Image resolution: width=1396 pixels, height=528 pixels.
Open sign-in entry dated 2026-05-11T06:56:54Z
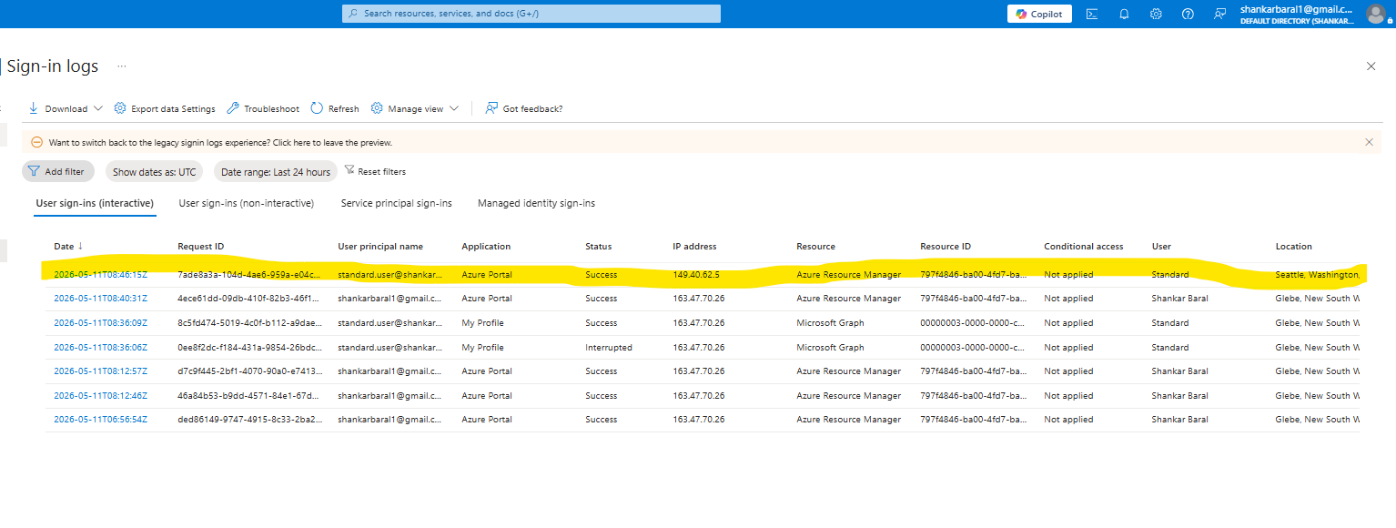click(100, 420)
